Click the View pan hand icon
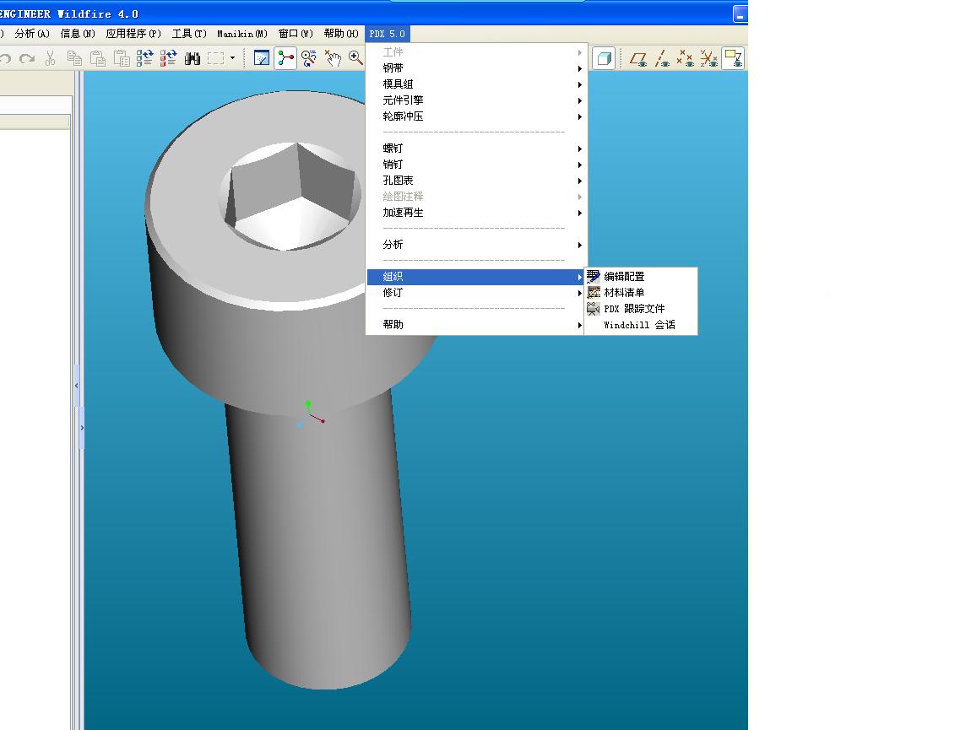971x730 pixels. click(x=334, y=58)
